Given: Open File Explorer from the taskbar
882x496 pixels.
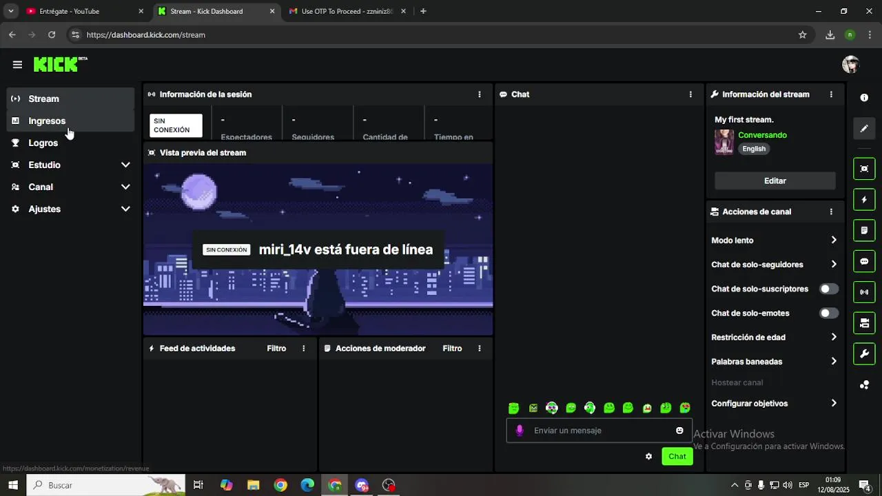Looking at the screenshot, I should click(x=253, y=485).
